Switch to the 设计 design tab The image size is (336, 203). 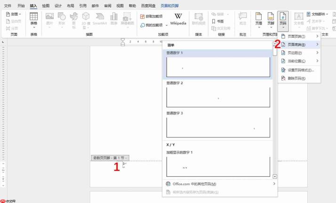(x=58, y=6)
